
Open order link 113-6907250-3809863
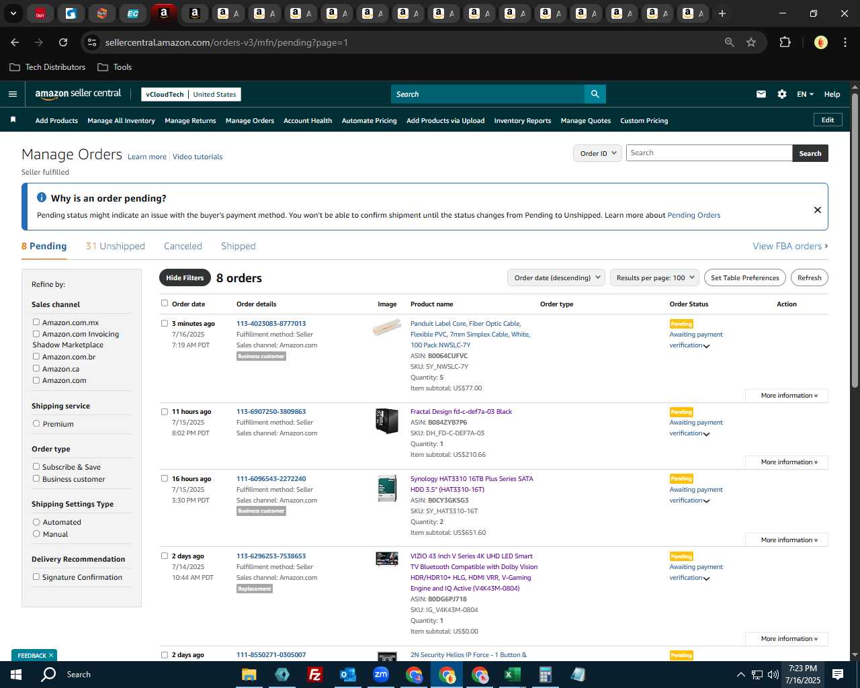click(x=271, y=411)
